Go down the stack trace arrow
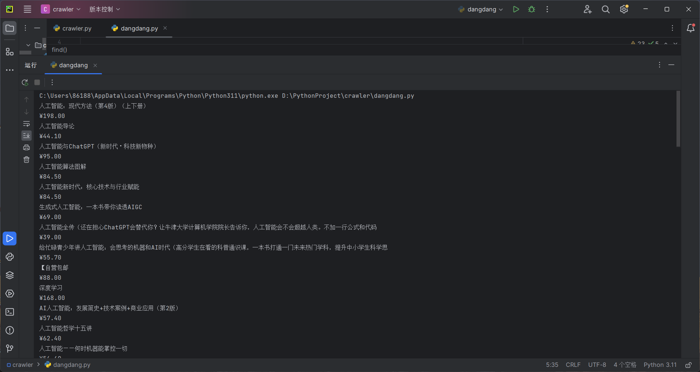700x372 pixels. 26,112
